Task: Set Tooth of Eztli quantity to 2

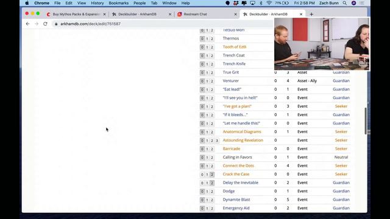Action: [x=212, y=47]
